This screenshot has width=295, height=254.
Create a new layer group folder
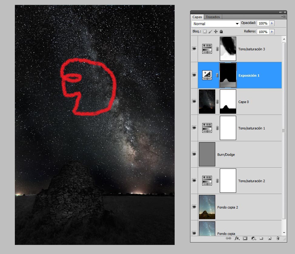click(x=261, y=239)
